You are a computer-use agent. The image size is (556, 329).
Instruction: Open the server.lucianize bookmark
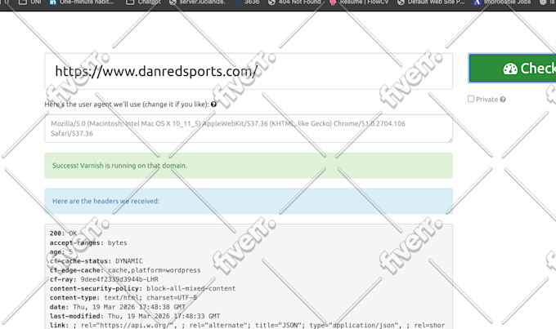[x=197, y=2]
